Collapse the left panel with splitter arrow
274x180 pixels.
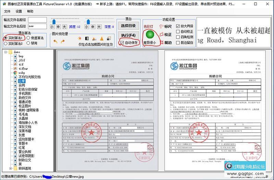tap(55, 111)
